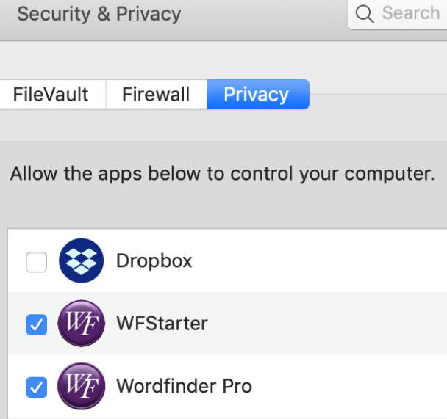Click empty space in the shaded WFStarter row
447x419 pixels.
point(328,324)
